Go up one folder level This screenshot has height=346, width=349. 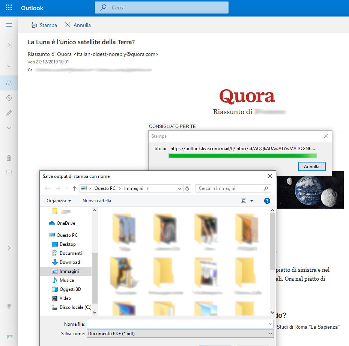[75, 188]
